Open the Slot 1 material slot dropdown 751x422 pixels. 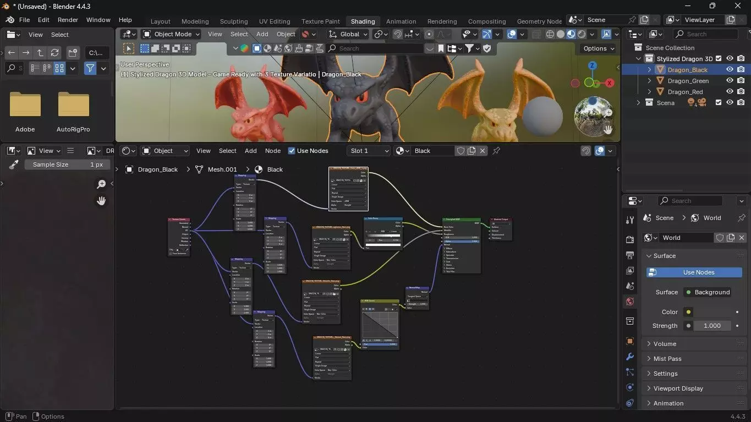click(x=369, y=151)
